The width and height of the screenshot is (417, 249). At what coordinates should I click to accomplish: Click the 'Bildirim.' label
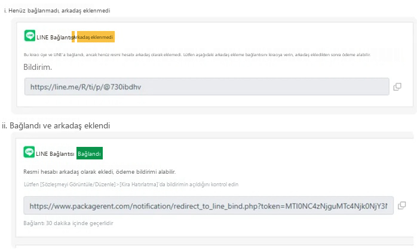point(38,67)
